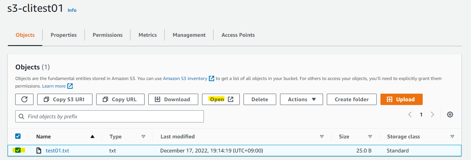Click the orange Upload button
Viewport: 471px width, 160px height.
tap(401, 99)
